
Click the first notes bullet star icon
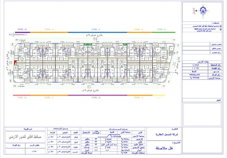pos(220,26)
